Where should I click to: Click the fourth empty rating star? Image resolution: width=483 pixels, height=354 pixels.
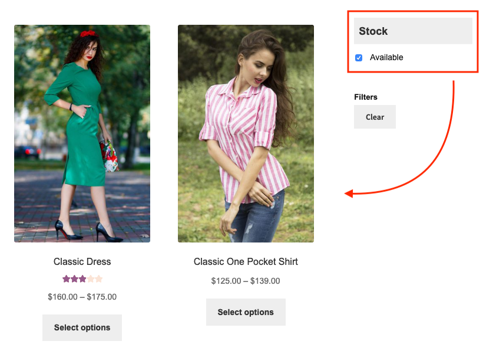pos(91,279)
